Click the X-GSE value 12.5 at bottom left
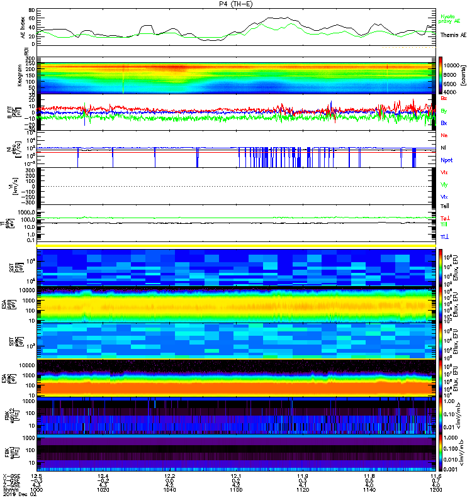 click(37, 476)
